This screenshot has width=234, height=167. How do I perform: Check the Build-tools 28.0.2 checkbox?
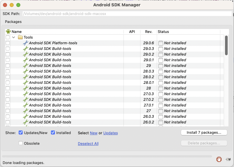tap(8, 77)
